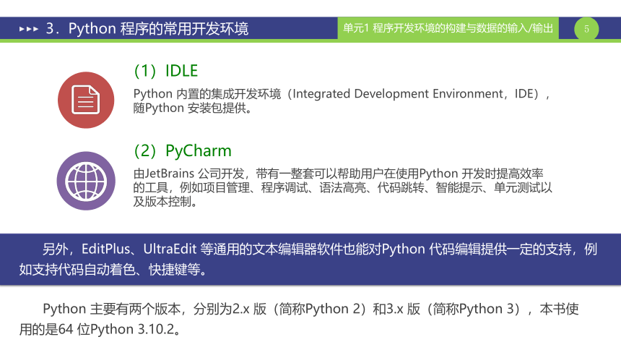Click the triple arrow marker before the title
This screenshot has height=350, width=621.
click(29, 29)
